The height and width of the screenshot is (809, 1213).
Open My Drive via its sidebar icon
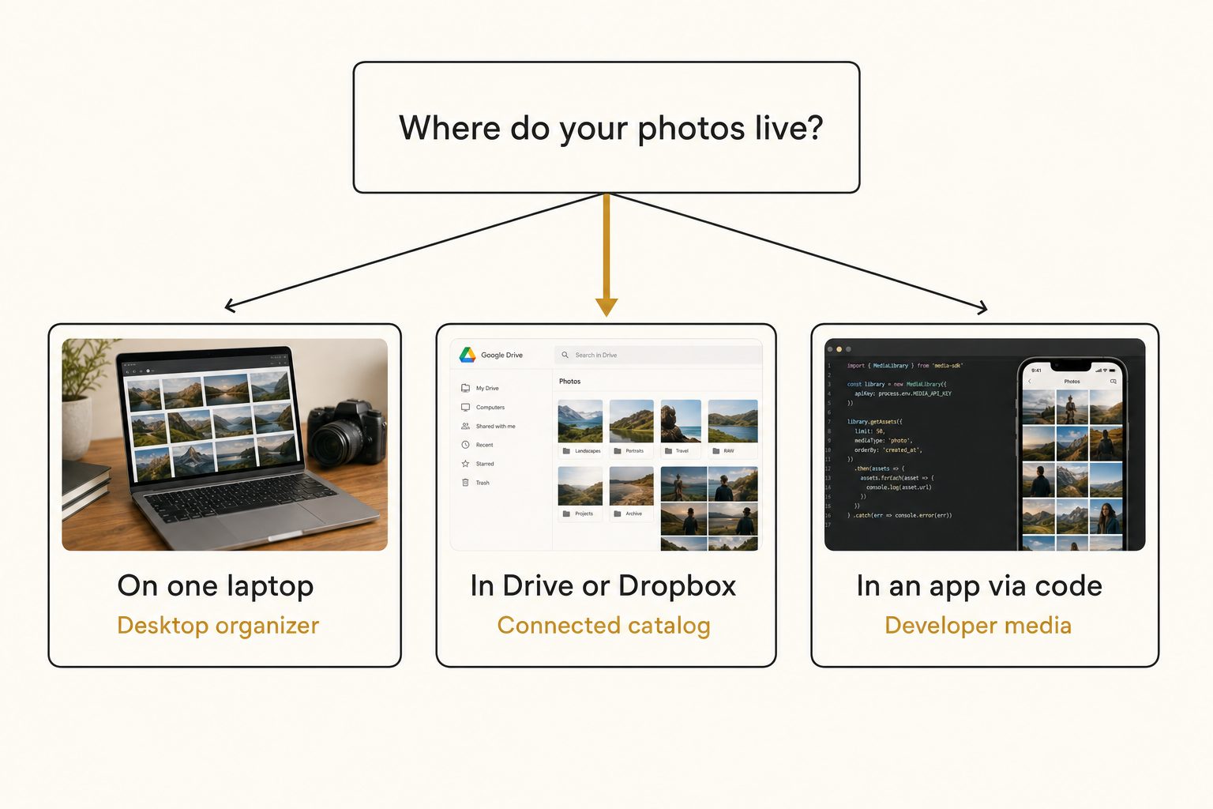(x=465, y=388)
